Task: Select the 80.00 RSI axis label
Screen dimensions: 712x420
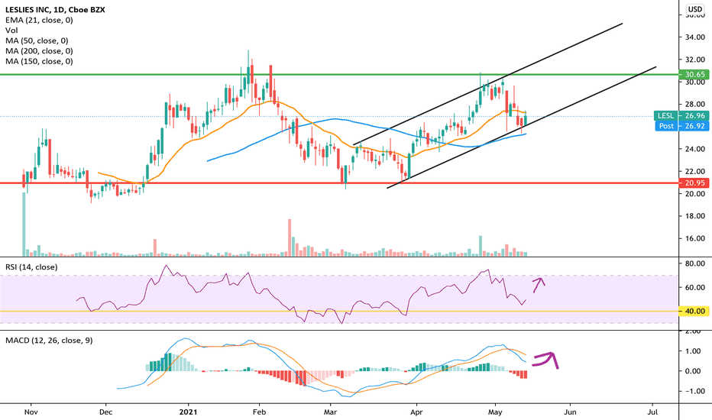Action: pos(694,263)
